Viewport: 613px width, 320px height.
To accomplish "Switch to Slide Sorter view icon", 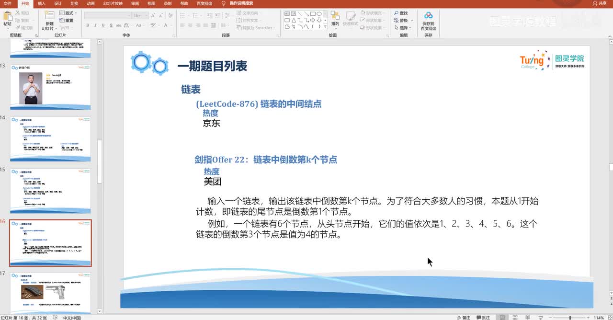I will pos(515,318).
